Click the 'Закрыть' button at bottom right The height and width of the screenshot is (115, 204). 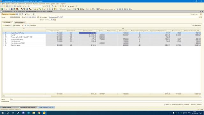tap(199, 104)
